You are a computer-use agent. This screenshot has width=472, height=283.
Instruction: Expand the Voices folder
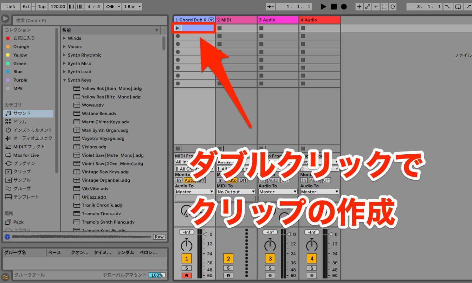click(x=64, y=46)
